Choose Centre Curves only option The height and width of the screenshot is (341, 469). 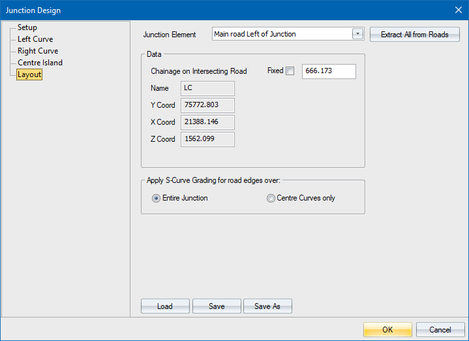click(x=271, y=198)
